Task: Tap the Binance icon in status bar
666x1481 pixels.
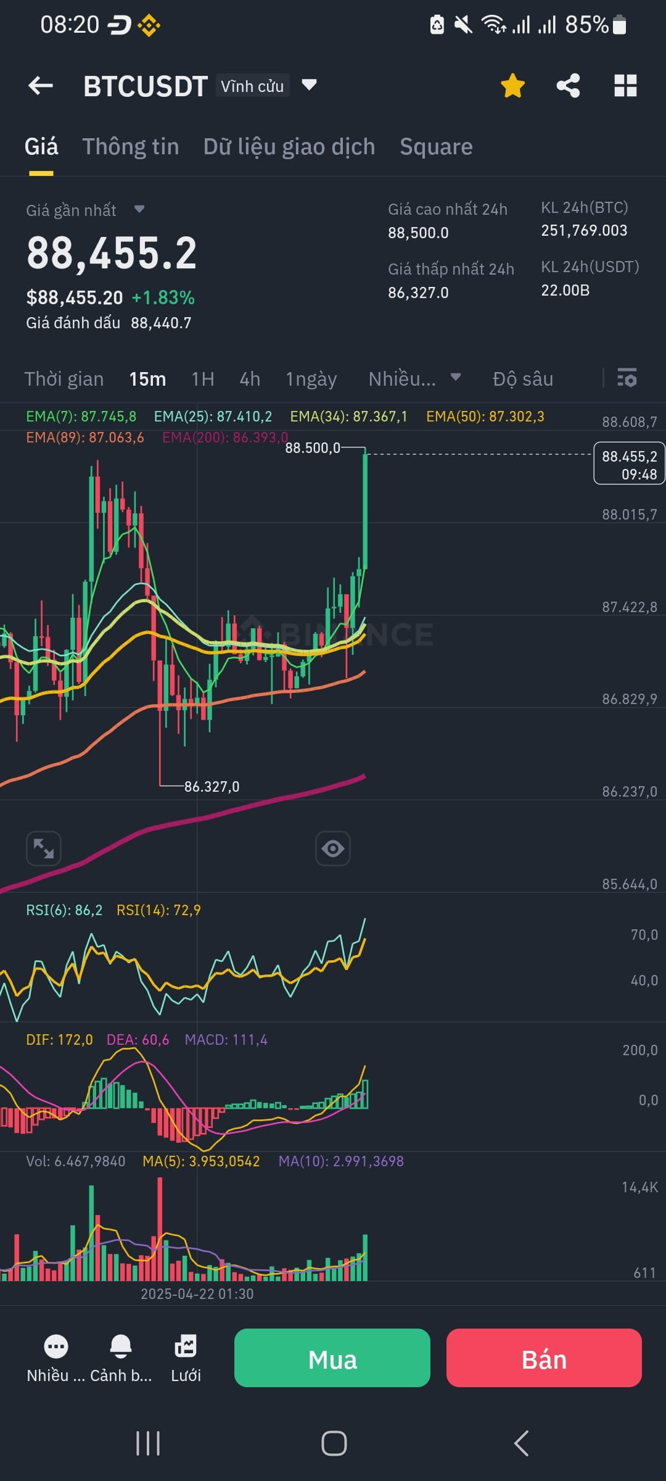Action: click(x=149, y=25)
